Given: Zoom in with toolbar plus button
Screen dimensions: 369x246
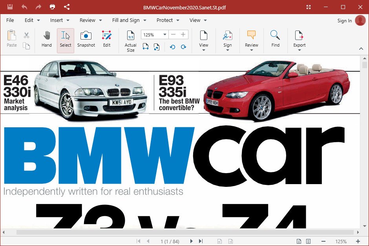Looking at the screenshot, I should [x=183, y=34].
